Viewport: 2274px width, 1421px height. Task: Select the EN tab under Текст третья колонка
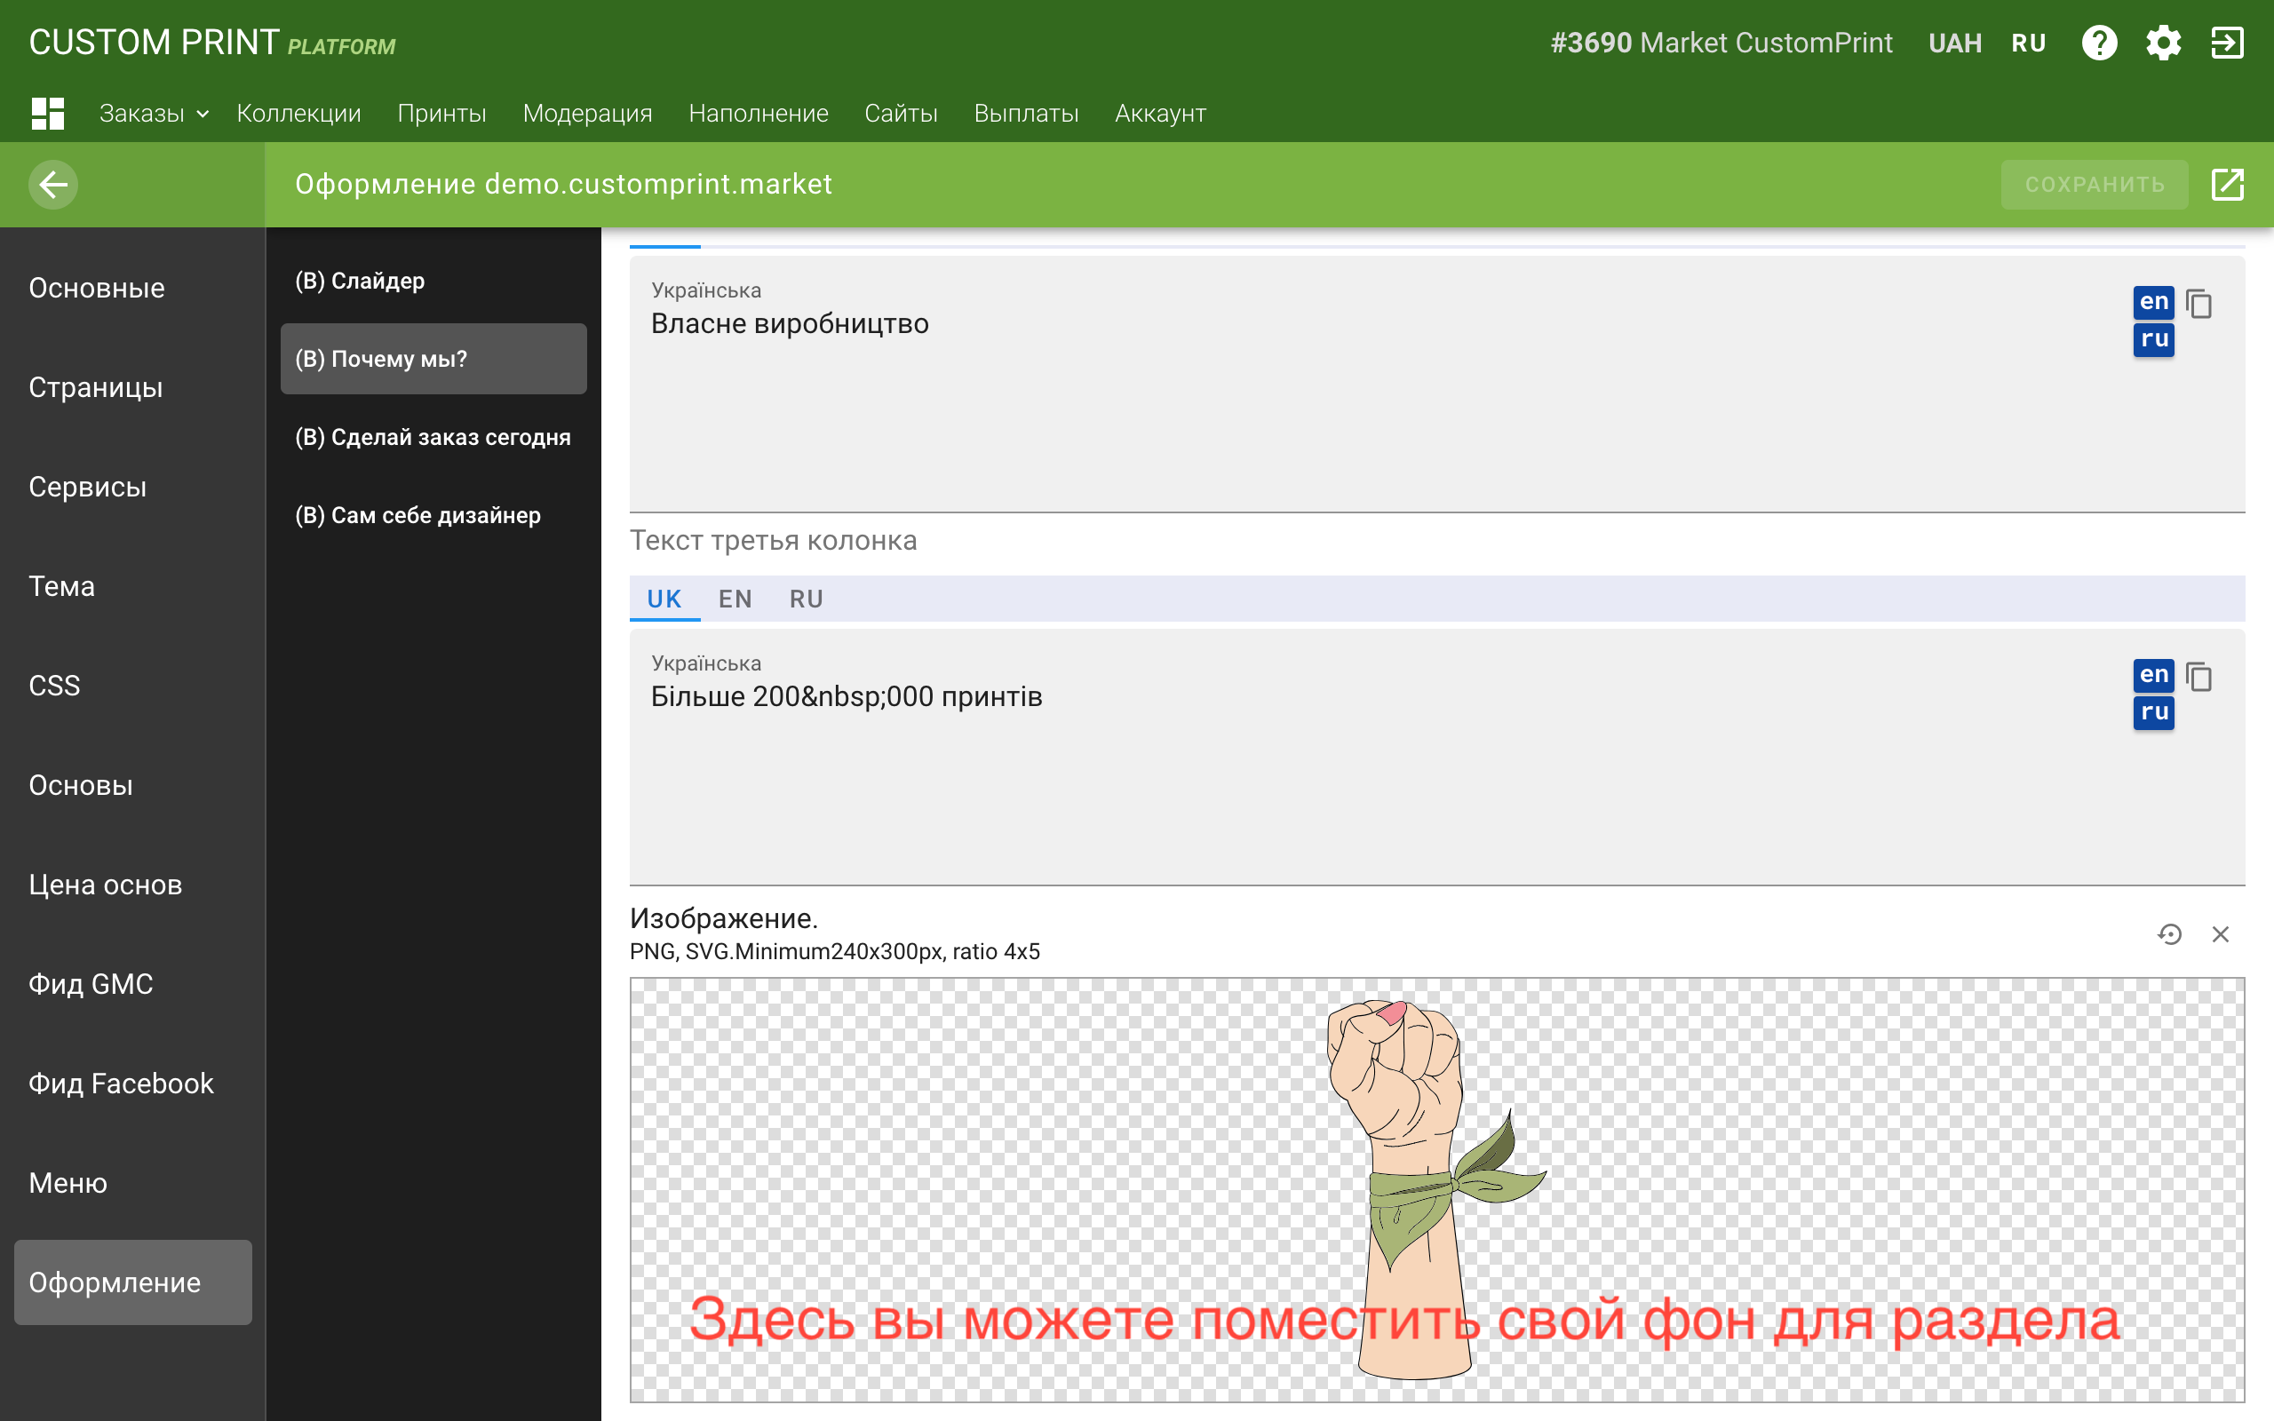point(735,599)
